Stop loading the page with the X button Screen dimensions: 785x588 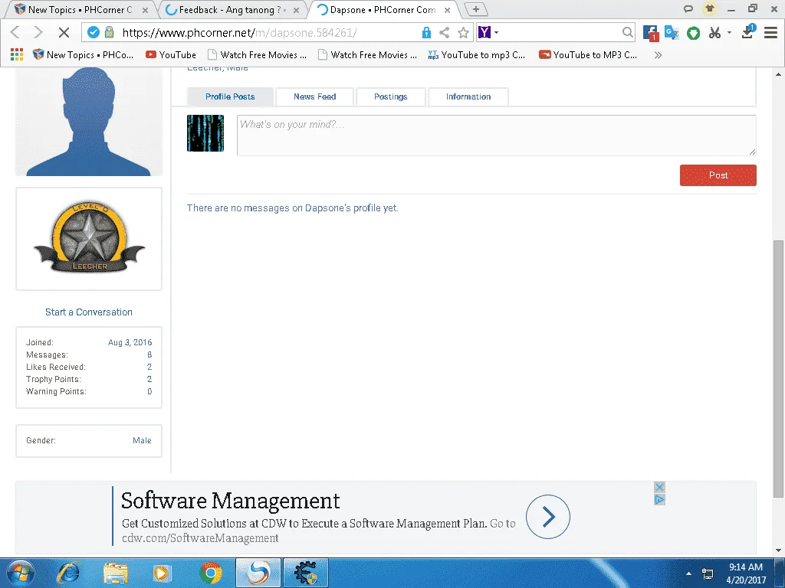tap(64, 32)
